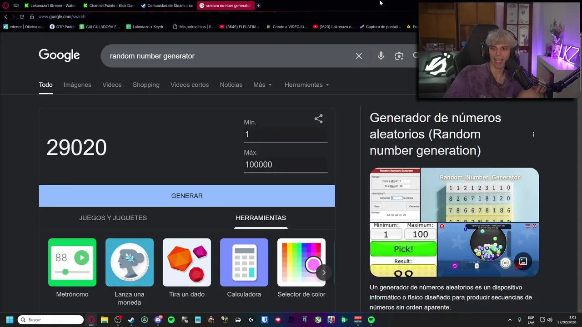The height and width of the screenshot is (327, 582).
Task: Clear the search box with the X icon
Action: click(x=359, y=56)
